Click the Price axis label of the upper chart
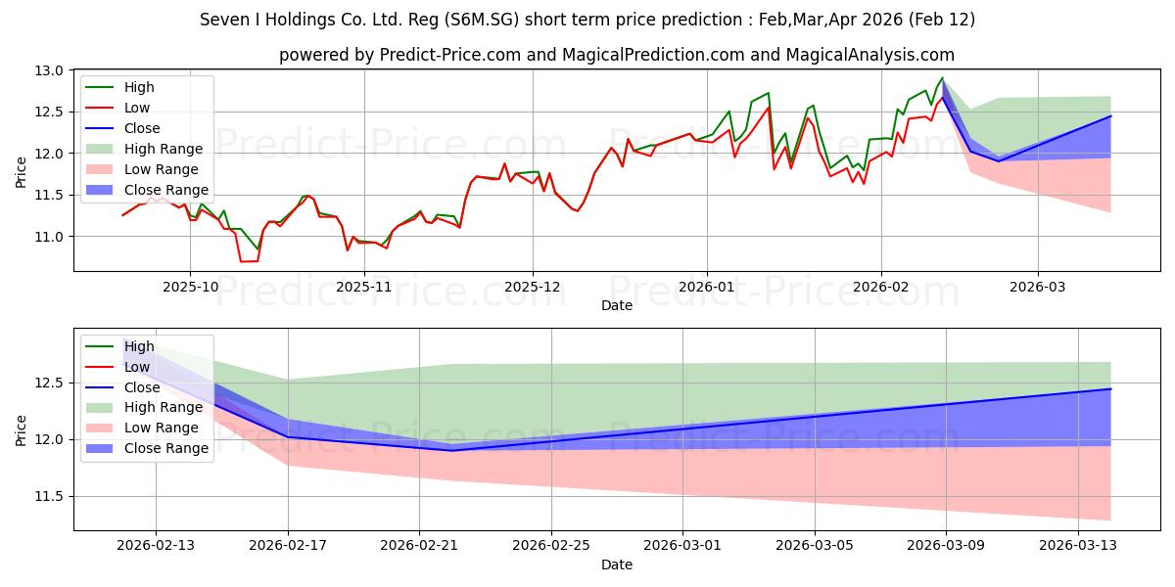This screenshot has width=1175, height=587. [22, 170]
